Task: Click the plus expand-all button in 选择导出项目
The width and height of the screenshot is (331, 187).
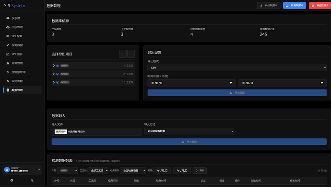Action: click(123, 54)
